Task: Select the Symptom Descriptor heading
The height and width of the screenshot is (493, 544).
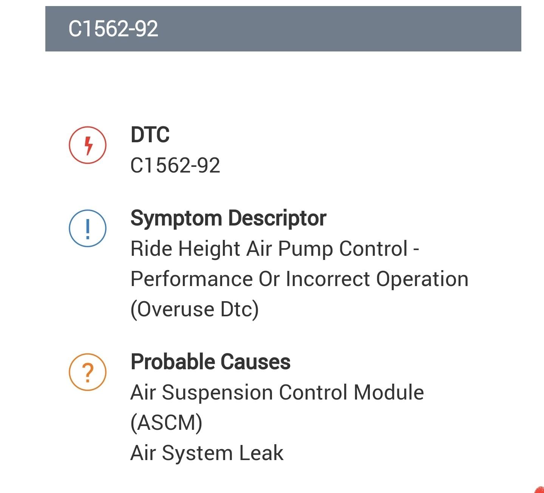Action: 229,218
